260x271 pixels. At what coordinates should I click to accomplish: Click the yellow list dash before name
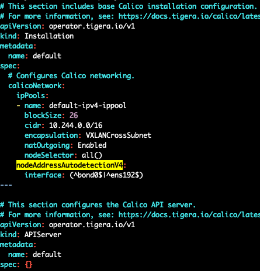[x=18, y=106]
